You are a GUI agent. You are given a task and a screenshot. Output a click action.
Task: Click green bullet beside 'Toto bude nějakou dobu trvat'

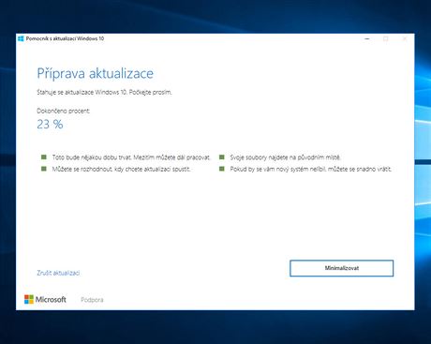point(44,157)
